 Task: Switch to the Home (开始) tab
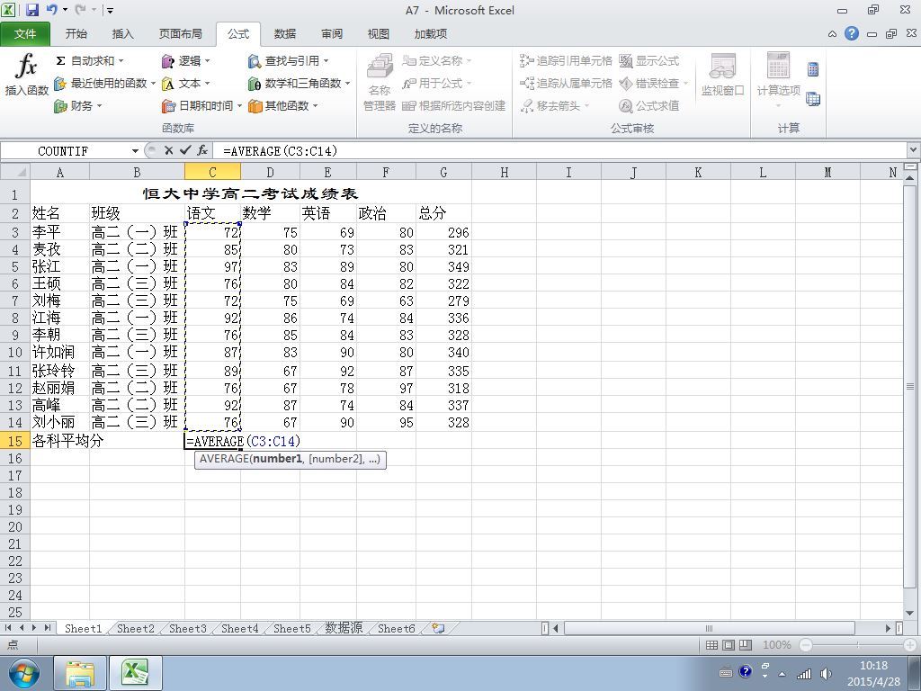(x=76, y=34)
